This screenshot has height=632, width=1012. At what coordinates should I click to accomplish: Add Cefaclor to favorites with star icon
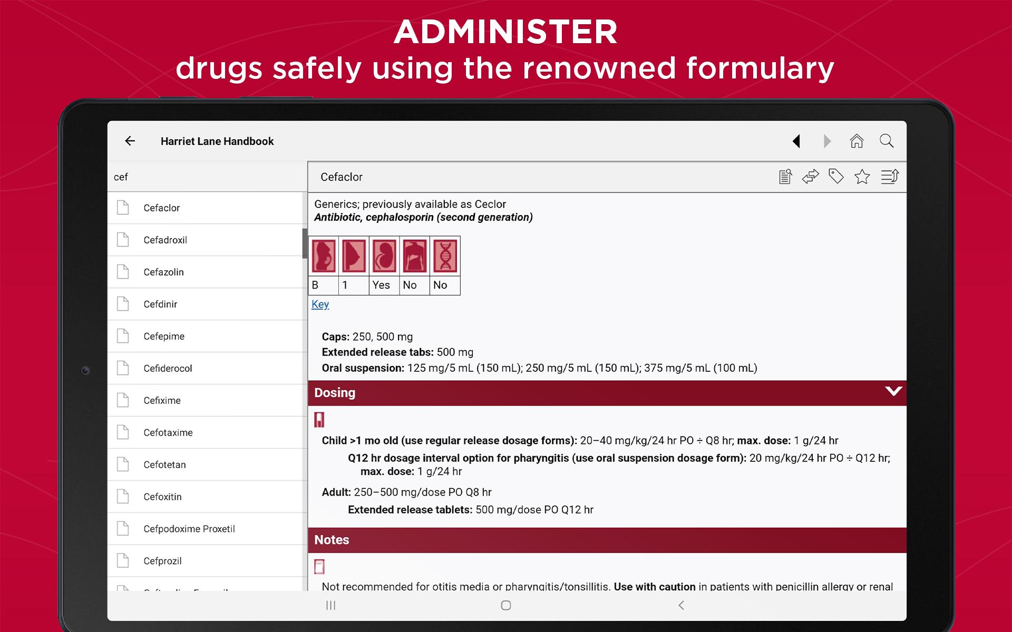pyautogui.click(x=862, y=177)
